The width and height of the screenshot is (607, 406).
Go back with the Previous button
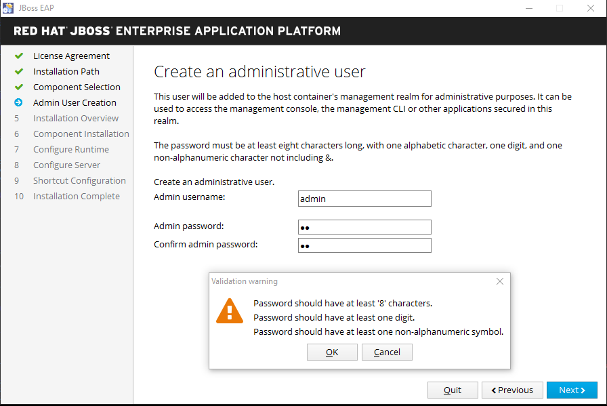click(512, 390)
